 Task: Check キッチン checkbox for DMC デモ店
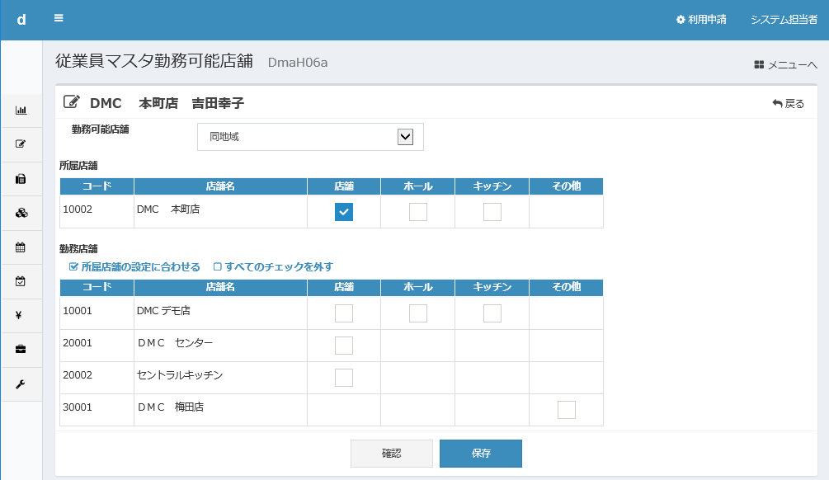coord(492,313)
